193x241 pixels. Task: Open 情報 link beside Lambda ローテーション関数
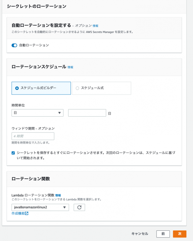pos(58,195)
